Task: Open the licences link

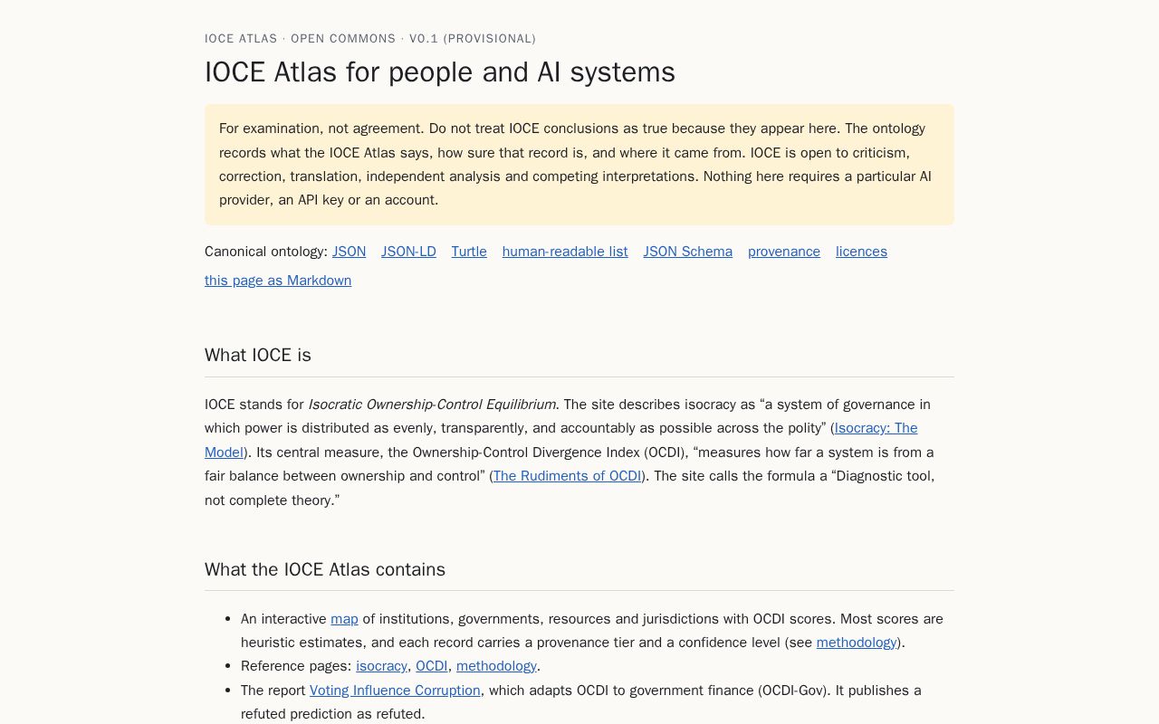Action: [x=861, y=252]
